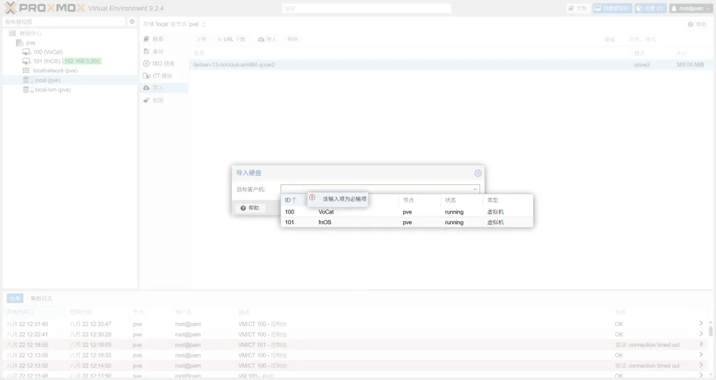Switch to the 任务 tasks tab

point(15,298)
